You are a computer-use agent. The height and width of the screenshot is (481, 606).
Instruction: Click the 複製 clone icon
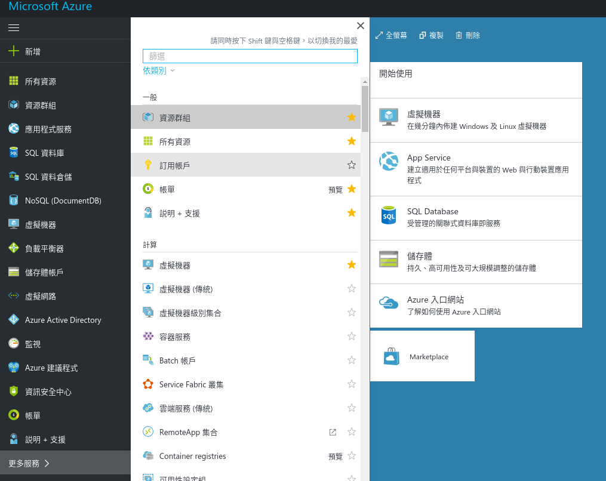coord(423,35)
